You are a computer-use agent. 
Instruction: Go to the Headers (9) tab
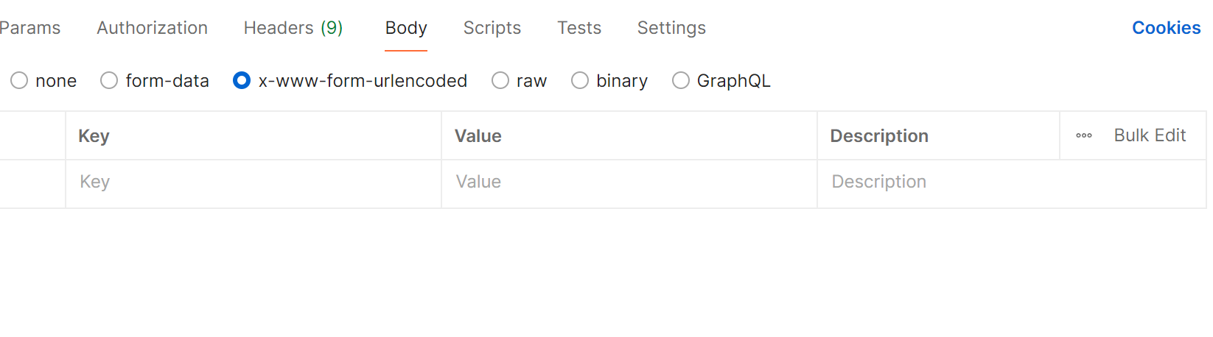pyautogui.click(x=293, y=28)
